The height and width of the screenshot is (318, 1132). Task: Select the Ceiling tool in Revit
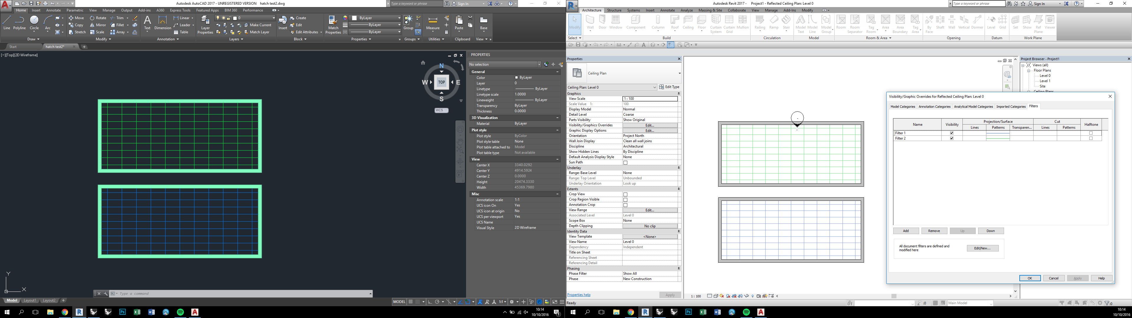click(x=688, y=22)
